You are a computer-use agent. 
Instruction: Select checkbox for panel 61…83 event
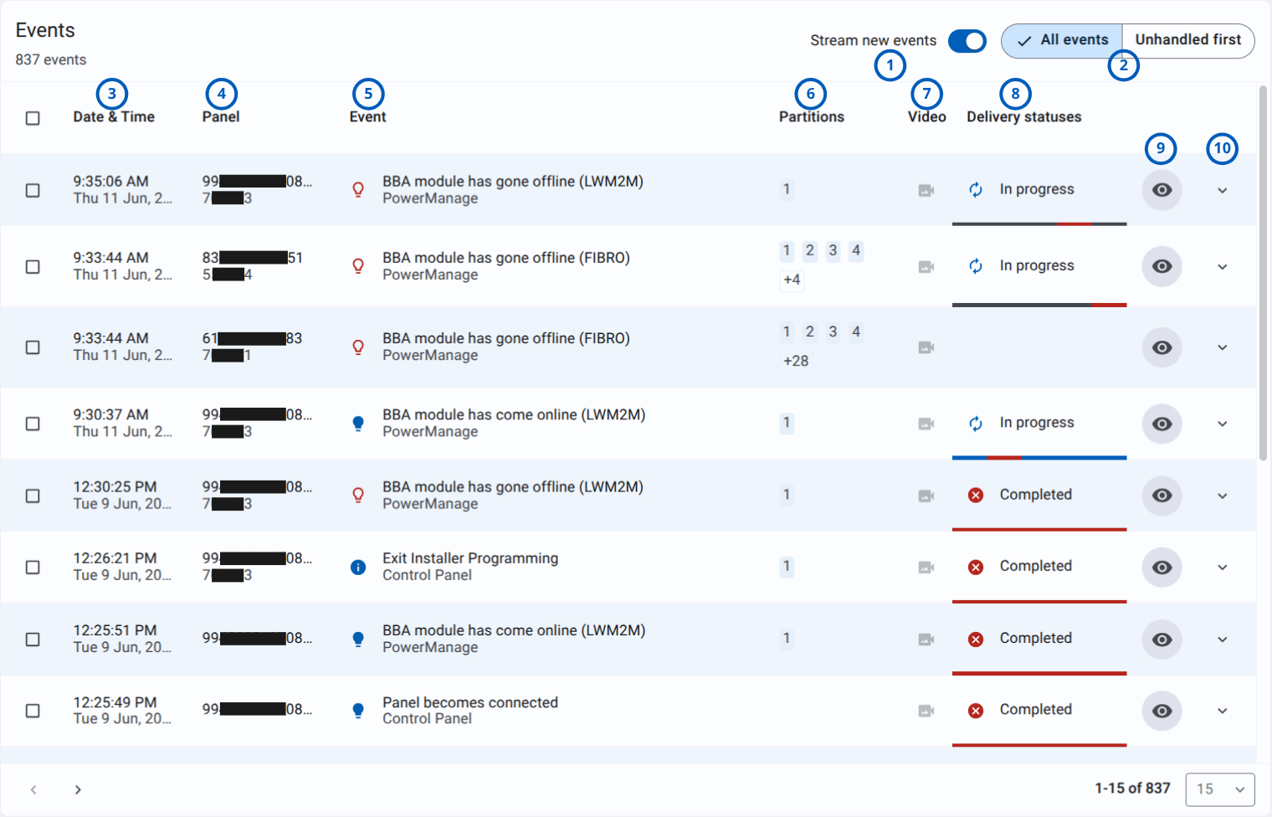(x=33, y=347)
